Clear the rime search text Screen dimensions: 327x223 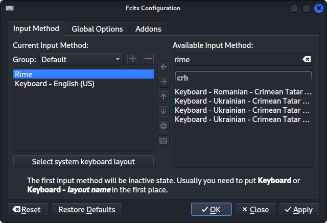click(x=306, y=60)
